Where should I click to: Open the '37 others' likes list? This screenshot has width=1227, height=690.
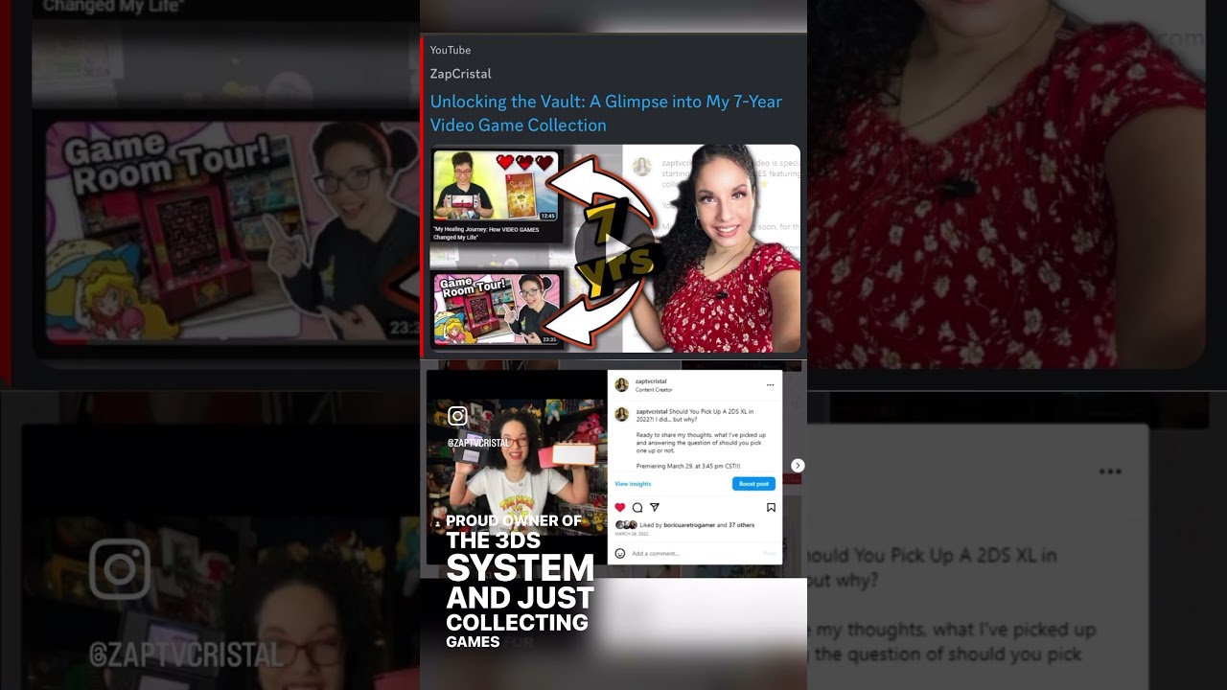point(740,525)
